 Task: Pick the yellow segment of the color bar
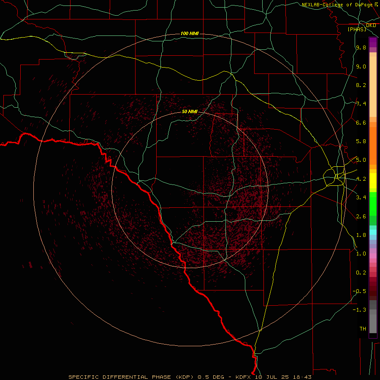[x=373, y=181]
